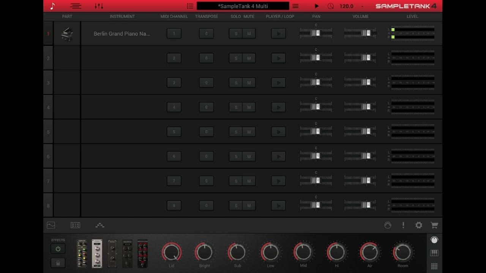This screenshot has height=273, width=486.
Task: Mute part 5 with the M button
Action: 249,132
